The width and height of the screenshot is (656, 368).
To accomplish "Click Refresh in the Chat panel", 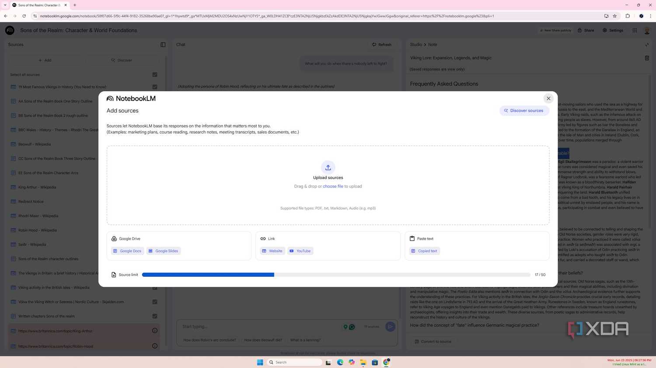I will 382,45.
